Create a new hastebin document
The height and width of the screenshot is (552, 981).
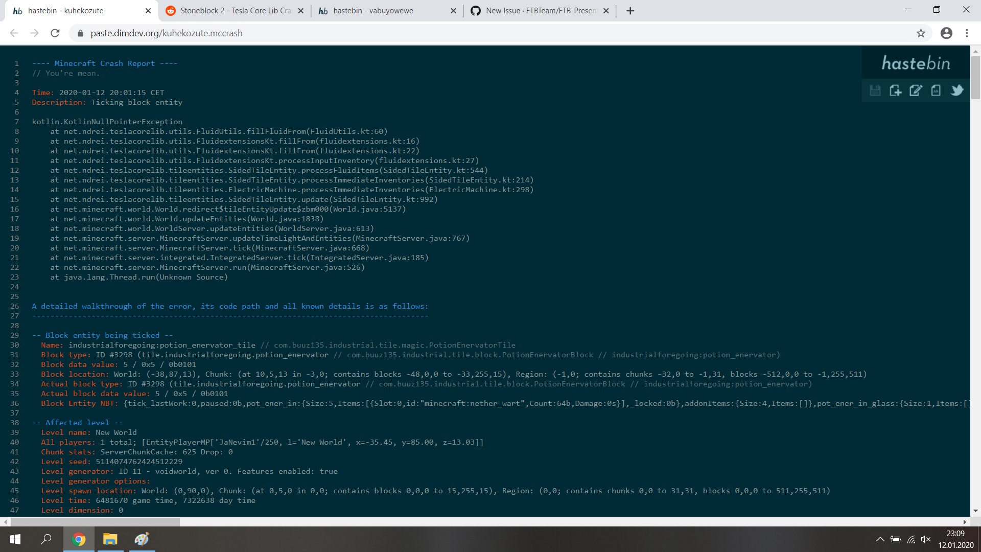[x=895, y=90]
